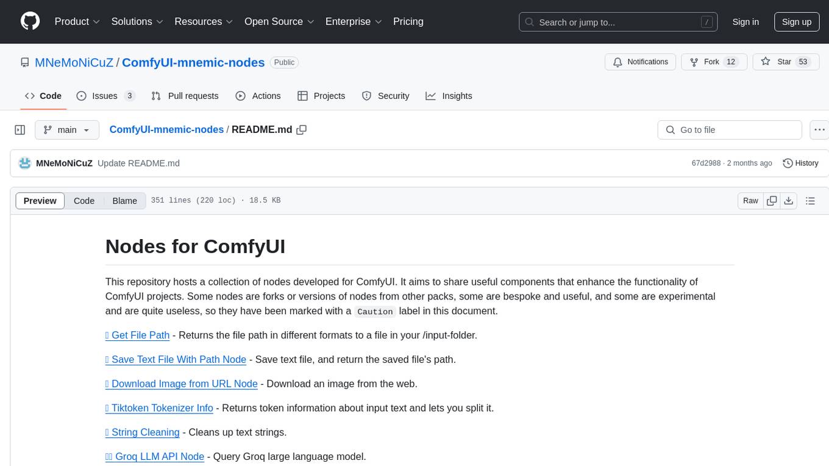Open the Projects tab
The image size is (829, 466).
[x=321, y=96]
